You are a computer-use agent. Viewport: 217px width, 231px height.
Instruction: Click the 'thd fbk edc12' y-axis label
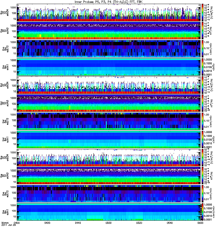click(x=5, y=121)
